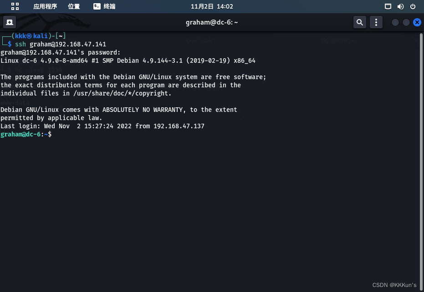Maximize the terminal window
The height and width of the screenshot is (292, 424).
tap(406, 22)
